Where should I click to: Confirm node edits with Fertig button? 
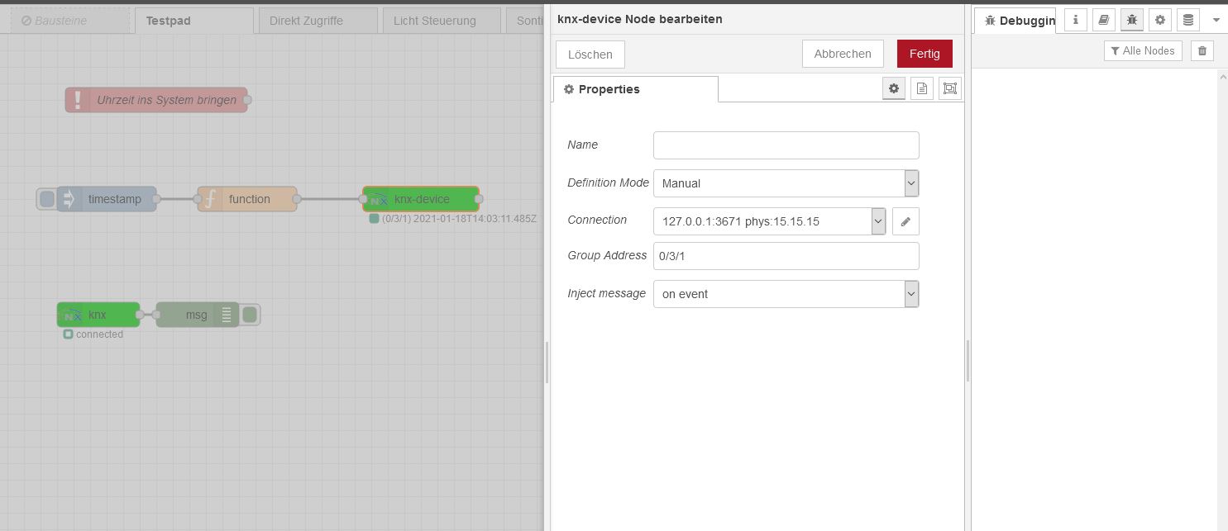(925, 53)
